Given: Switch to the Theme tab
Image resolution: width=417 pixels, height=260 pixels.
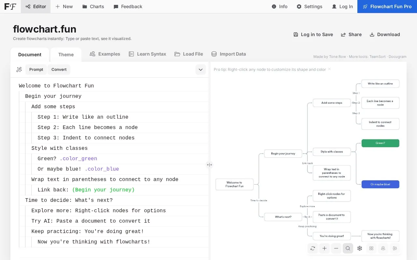Looking at the screenshot, I should [x=66, y=55].
